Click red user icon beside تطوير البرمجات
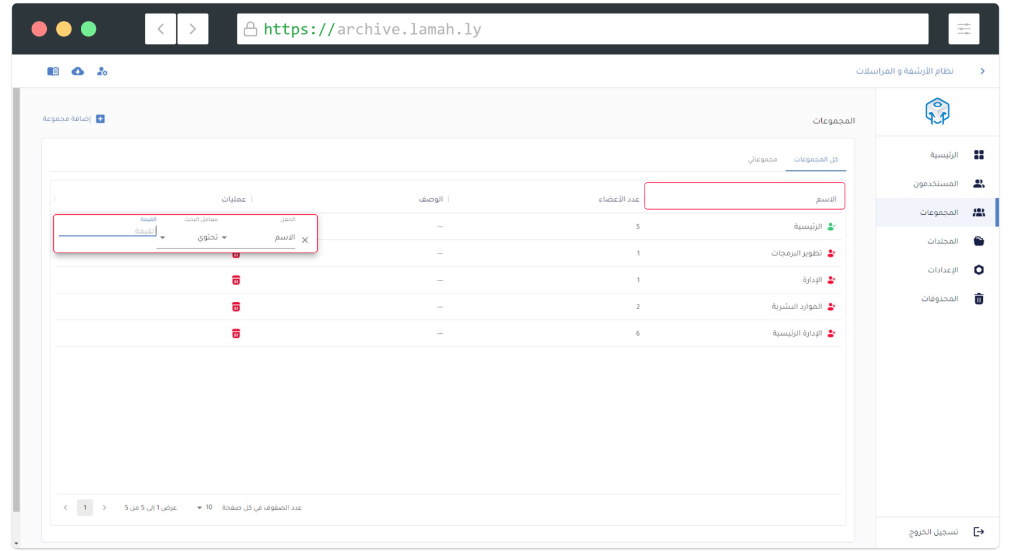Image resolution: width=1011 pixels, height=551 pixels. pyautogui.click(x=831, y=254)
